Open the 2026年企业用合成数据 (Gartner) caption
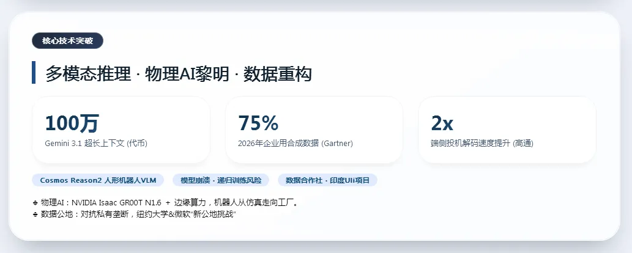This screenshot has width=632, height=253. [x=296, y=144]
